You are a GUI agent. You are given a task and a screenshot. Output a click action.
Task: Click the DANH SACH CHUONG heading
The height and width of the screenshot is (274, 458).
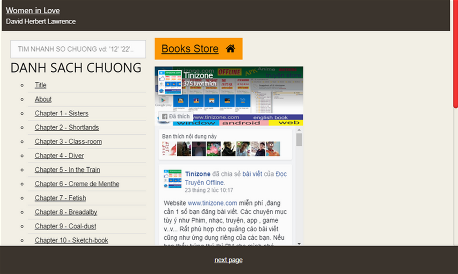[76, 68]
